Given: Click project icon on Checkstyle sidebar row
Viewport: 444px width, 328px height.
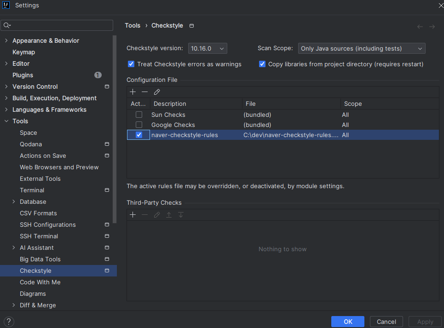Looking at the screenshot, I should tap(107, 270).
